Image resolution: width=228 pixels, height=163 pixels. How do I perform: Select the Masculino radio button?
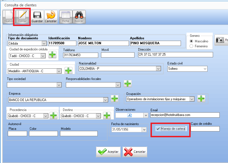(191, 41)
